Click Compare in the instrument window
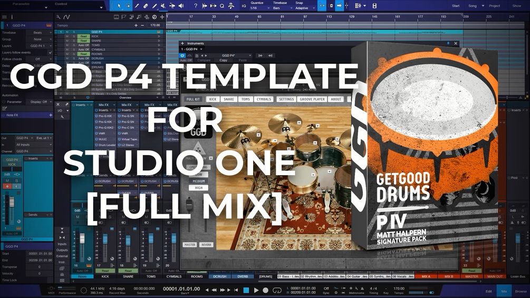The height and width of the screenshot is (298, 530). (x=204, y=60)
